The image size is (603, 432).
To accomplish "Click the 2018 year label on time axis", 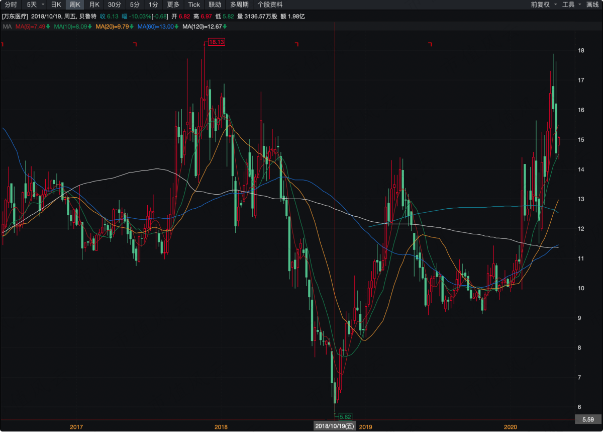I will point(221,426).
